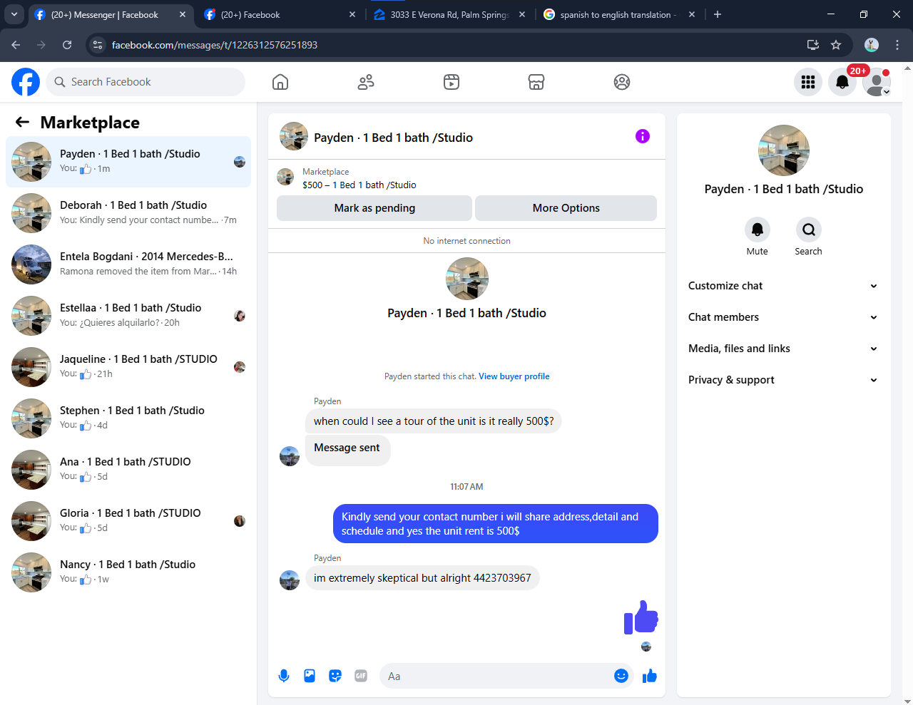
Task: Bookmark this page with star icon
Action: [x=836, y=45]
